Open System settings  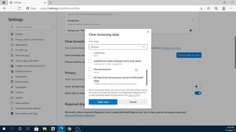(x=19, y=98)
